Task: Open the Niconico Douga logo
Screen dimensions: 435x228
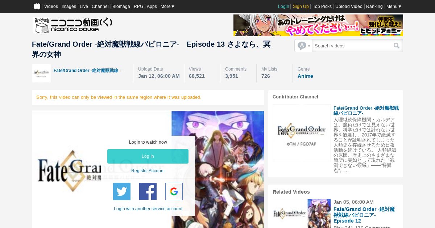Action: [x=73, y=25]
